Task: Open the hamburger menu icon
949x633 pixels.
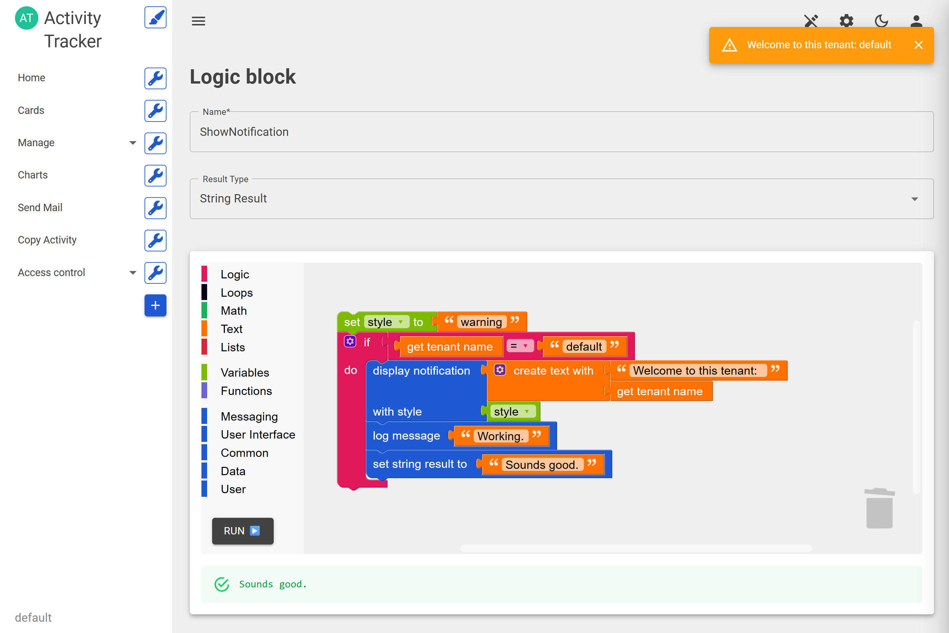Action: (x=198, y=21)
